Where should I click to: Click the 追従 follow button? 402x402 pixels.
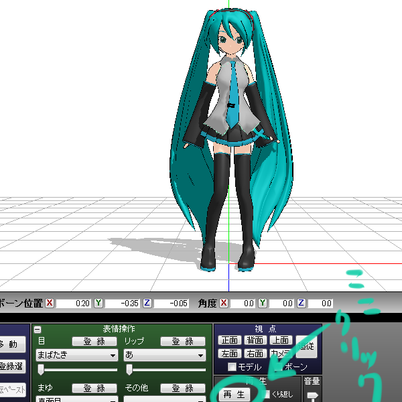pyautogui.click(x=306, y=346)
